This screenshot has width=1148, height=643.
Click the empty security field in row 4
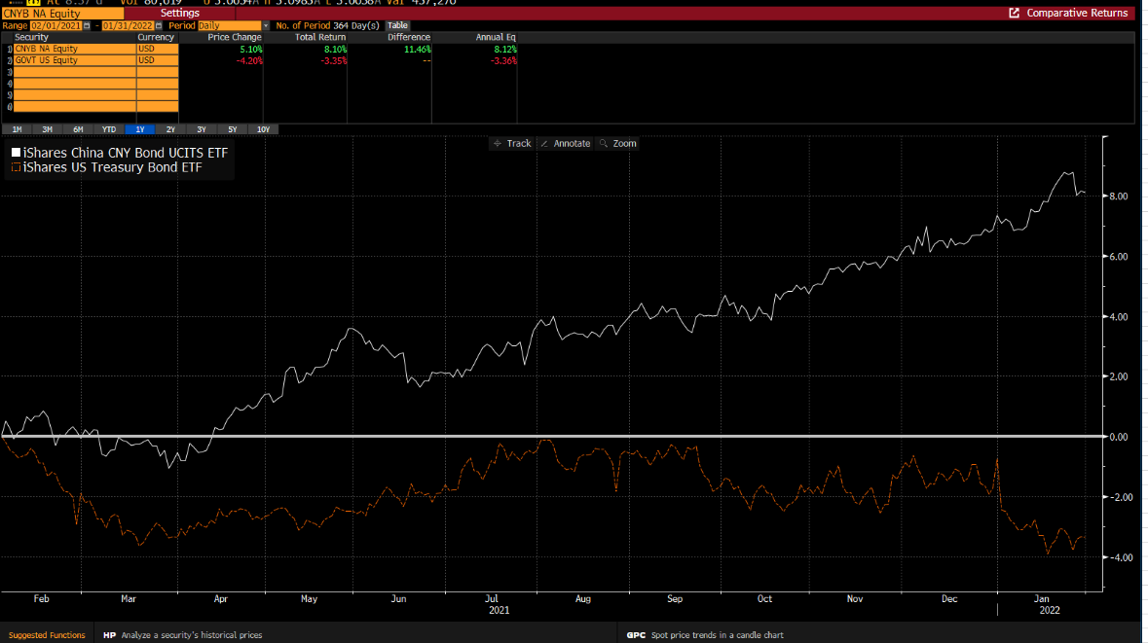[x=75, y=84]
